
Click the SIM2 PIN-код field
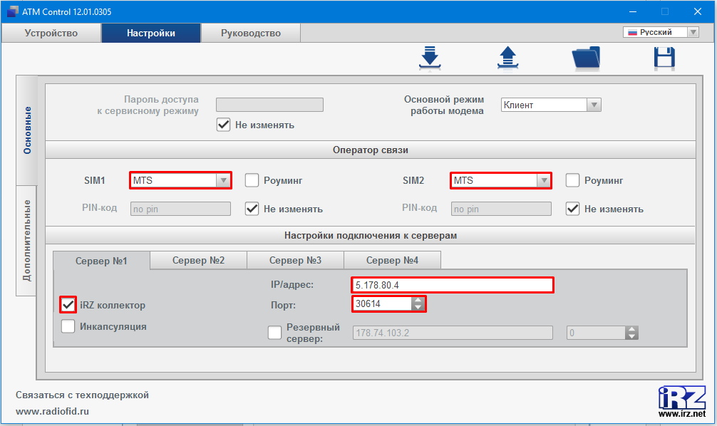tap(501, 209)
